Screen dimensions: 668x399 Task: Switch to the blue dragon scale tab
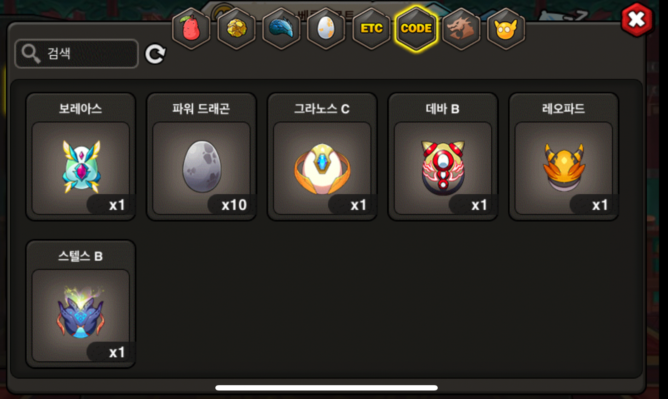(x=281, y=28)
